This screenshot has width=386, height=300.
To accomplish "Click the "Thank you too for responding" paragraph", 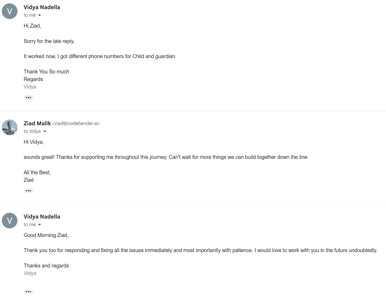I will [x=200, y=250].
